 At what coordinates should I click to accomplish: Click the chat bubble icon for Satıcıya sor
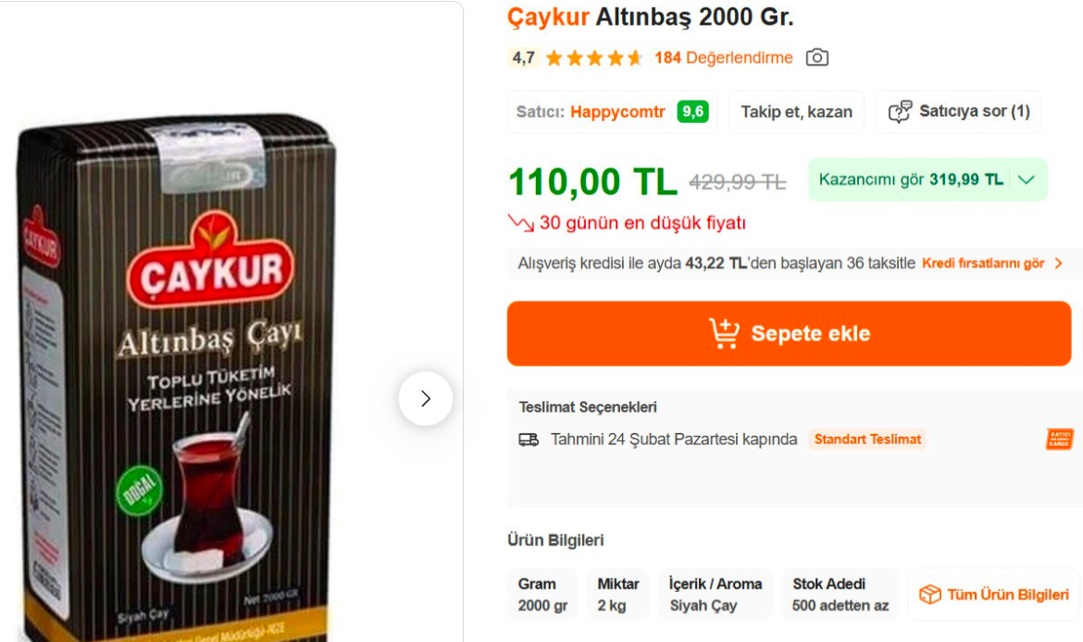click(900, 111)
